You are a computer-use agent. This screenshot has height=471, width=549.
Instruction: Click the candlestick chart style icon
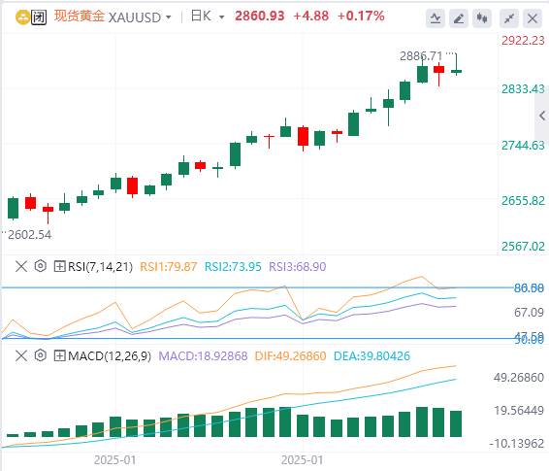pyautogui.click(x=482, y=18)
